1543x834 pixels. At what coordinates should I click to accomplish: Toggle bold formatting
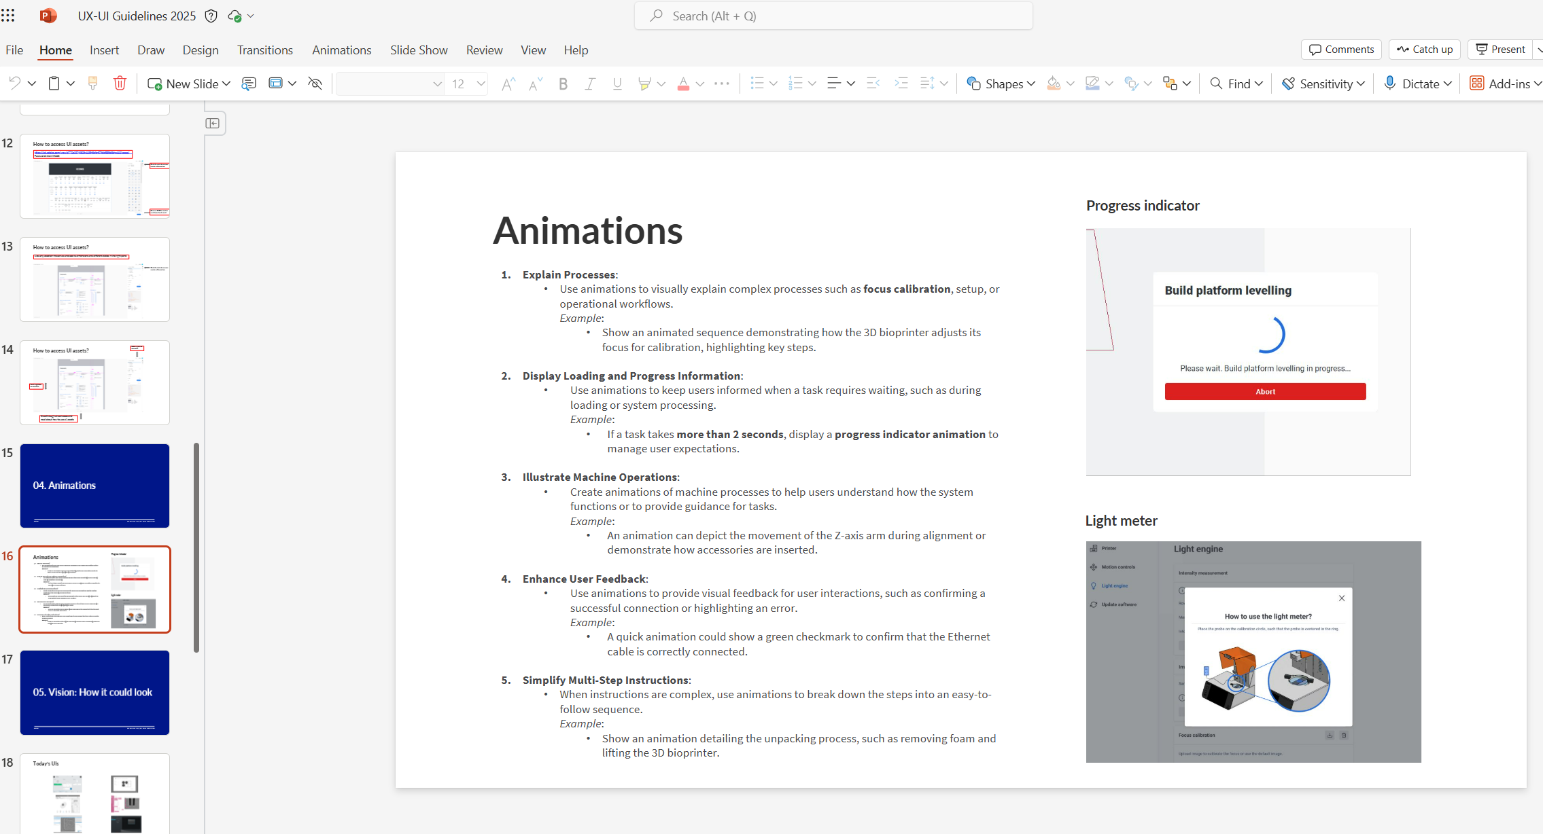[562, 84]
